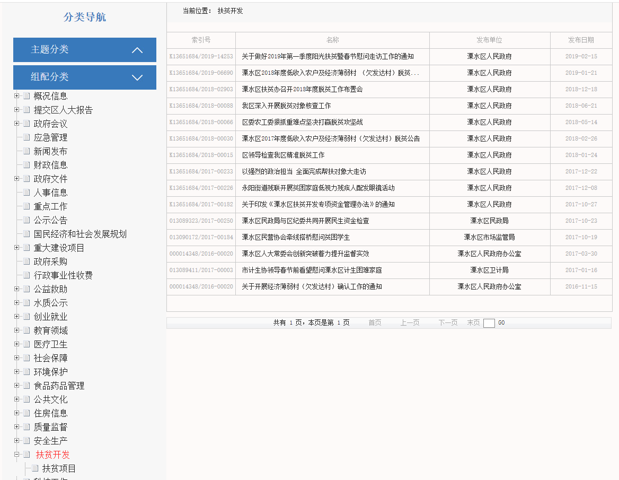Click the document icon beside 重点工作

click(x=26, y=206)
